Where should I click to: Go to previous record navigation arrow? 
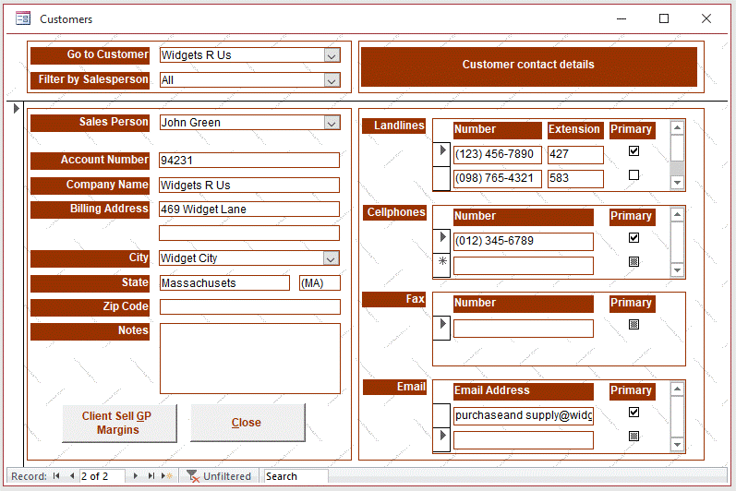72,476
